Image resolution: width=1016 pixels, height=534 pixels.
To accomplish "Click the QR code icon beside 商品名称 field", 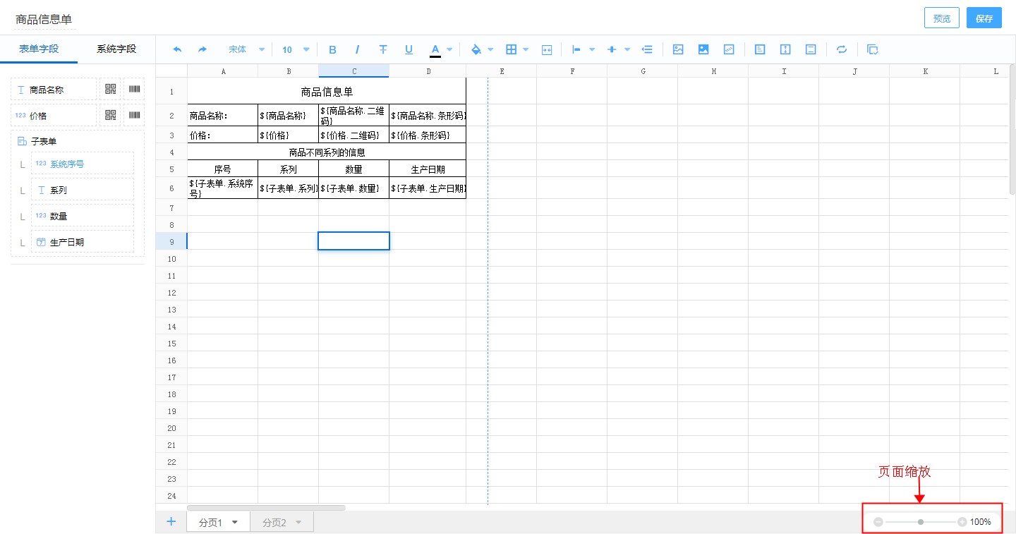I will [111, 88].
